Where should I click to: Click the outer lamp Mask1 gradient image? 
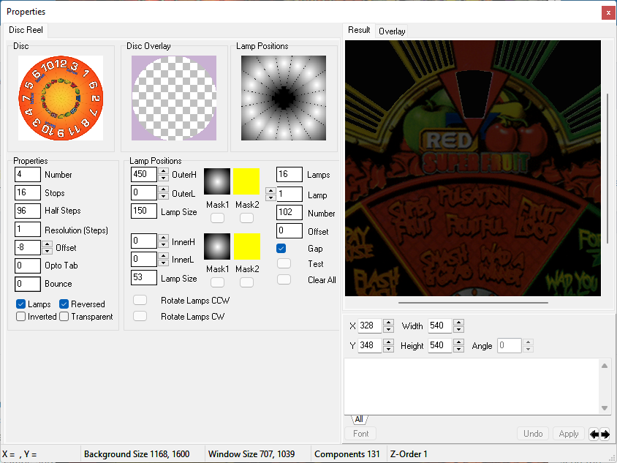pyautogui.click(x=216, y=181)
